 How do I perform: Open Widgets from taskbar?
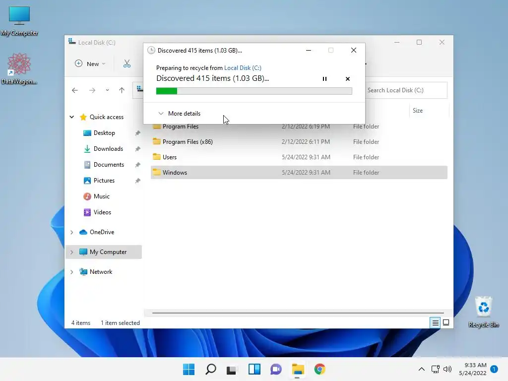coord(254,369)
